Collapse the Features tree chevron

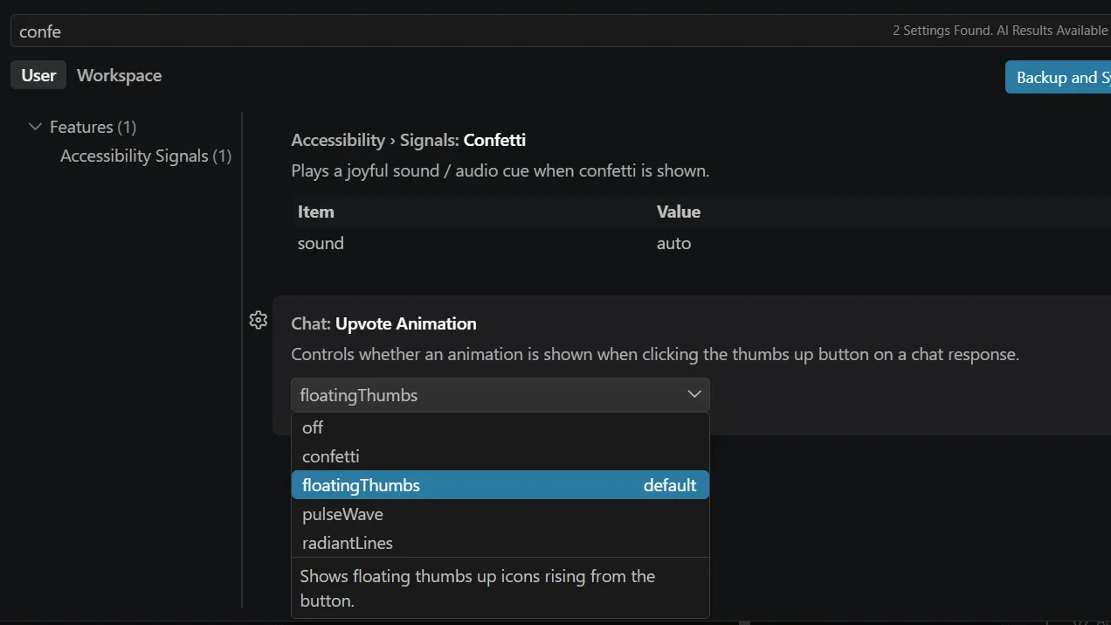click(x=35, y=127)
